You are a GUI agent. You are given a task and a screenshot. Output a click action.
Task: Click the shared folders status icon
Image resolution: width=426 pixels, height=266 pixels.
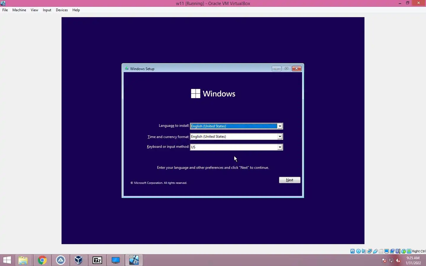coord(381,251)
